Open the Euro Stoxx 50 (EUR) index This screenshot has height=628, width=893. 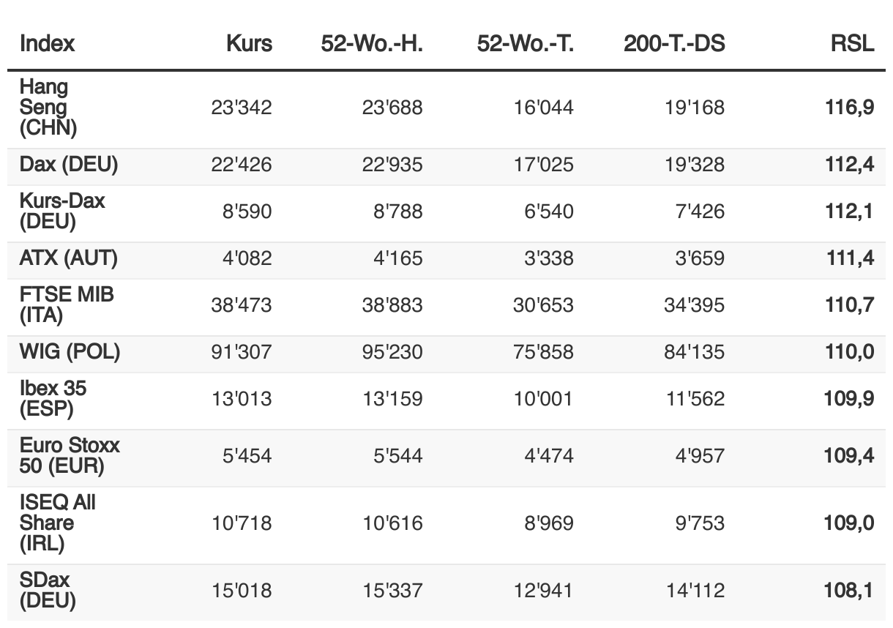point(70,455)
